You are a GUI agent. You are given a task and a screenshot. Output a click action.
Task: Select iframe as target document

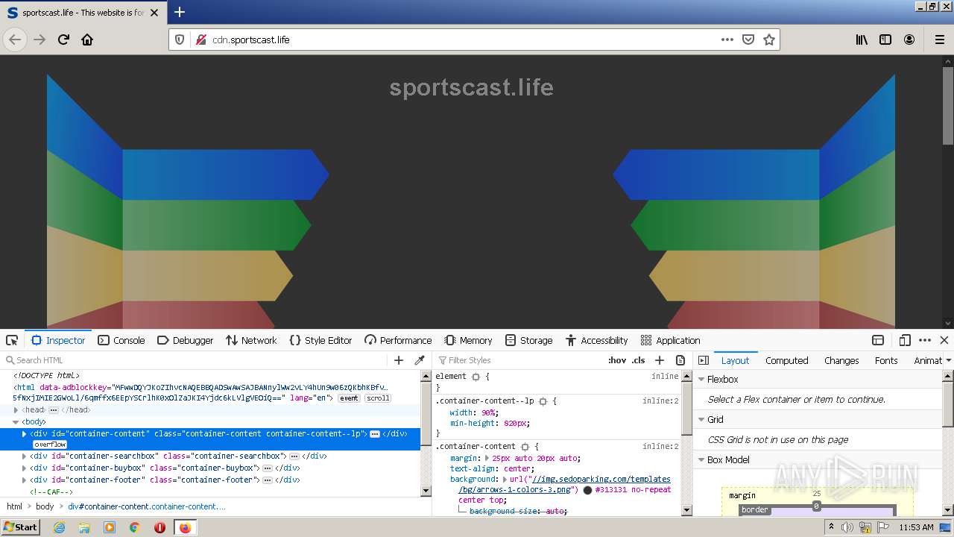point(878,340)
